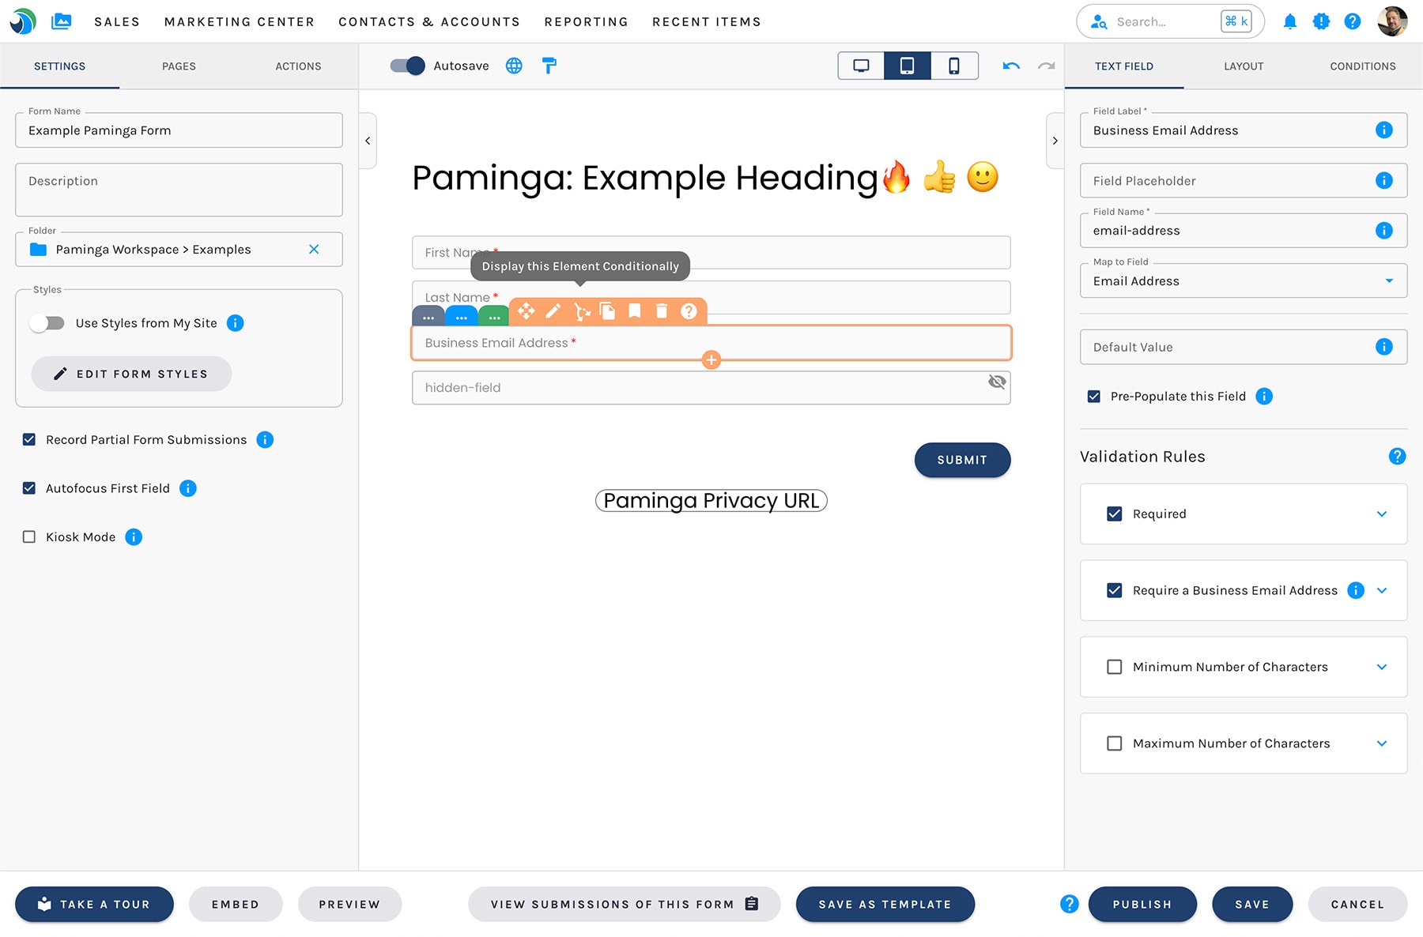Screen dimensions: 1423x937
Task: Click the paint roller style icon
Action: (x=549, y=66)
